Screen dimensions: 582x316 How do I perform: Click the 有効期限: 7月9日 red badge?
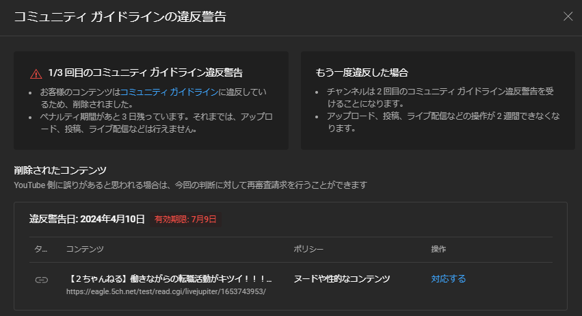[185, 220]
